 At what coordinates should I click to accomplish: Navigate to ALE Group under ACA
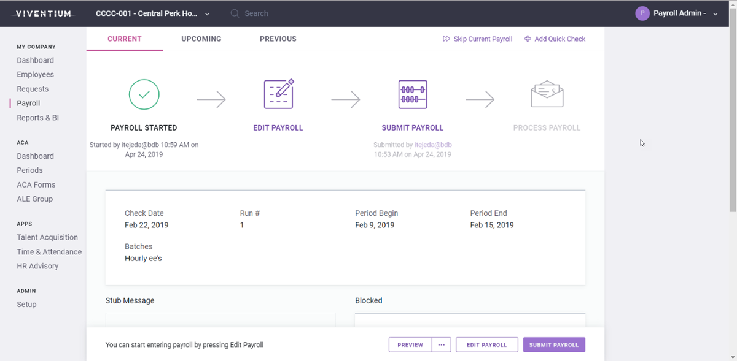click(x=34, y=199)
